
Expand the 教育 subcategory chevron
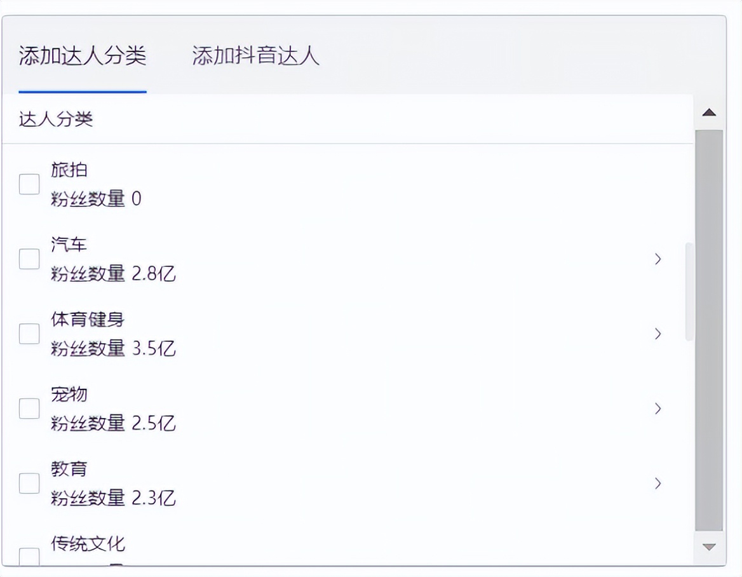pos(657,484)
